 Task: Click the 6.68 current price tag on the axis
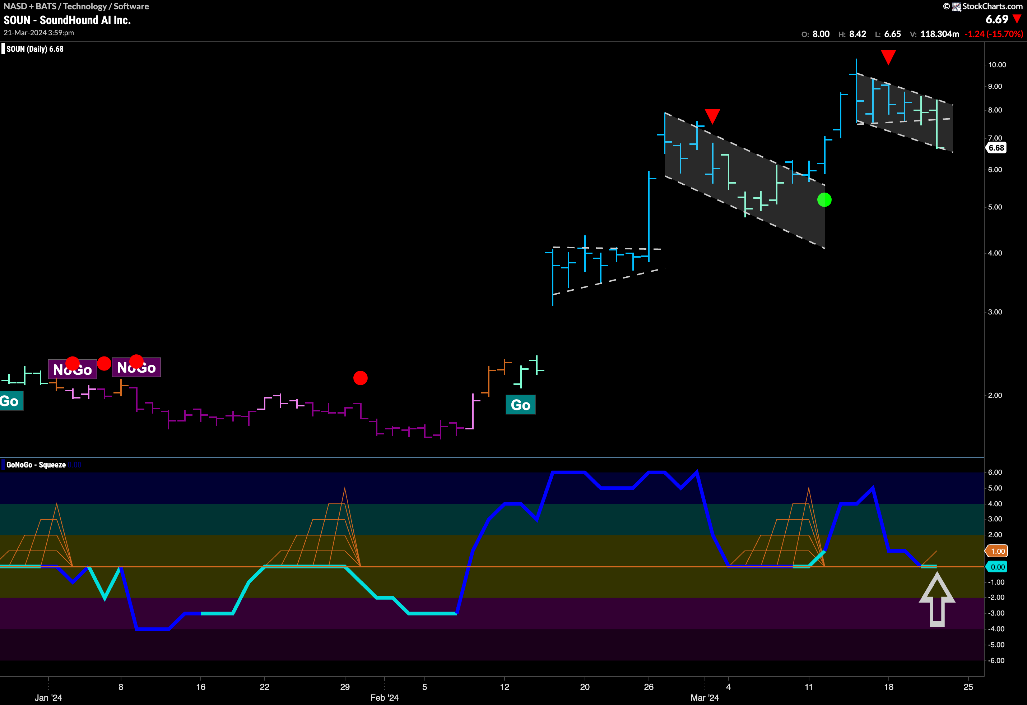(996, 148)
